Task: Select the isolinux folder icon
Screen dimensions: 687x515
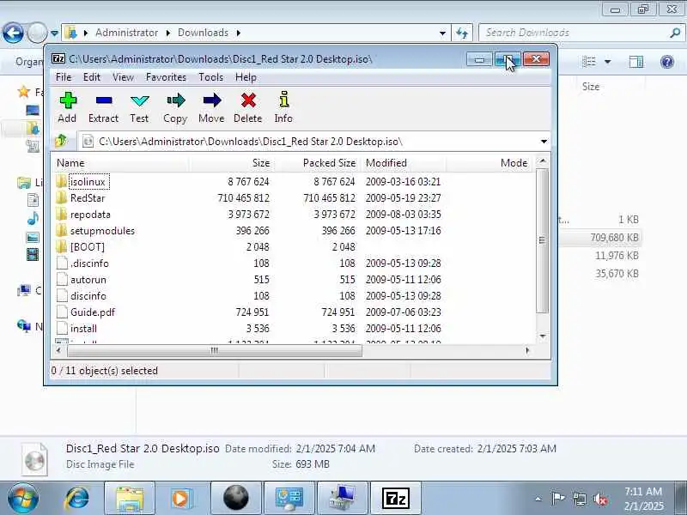Action: [62, 181]
